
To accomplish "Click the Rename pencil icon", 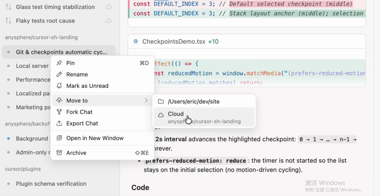I will [x=59, y=75].
